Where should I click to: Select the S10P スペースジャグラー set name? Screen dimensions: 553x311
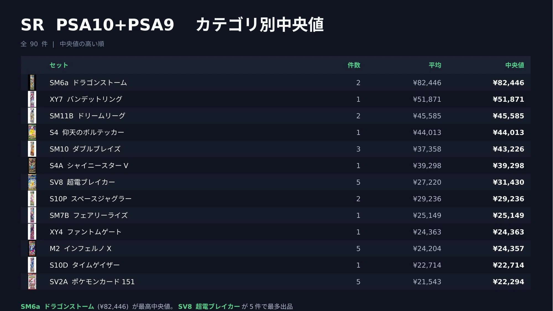point(91,199)
